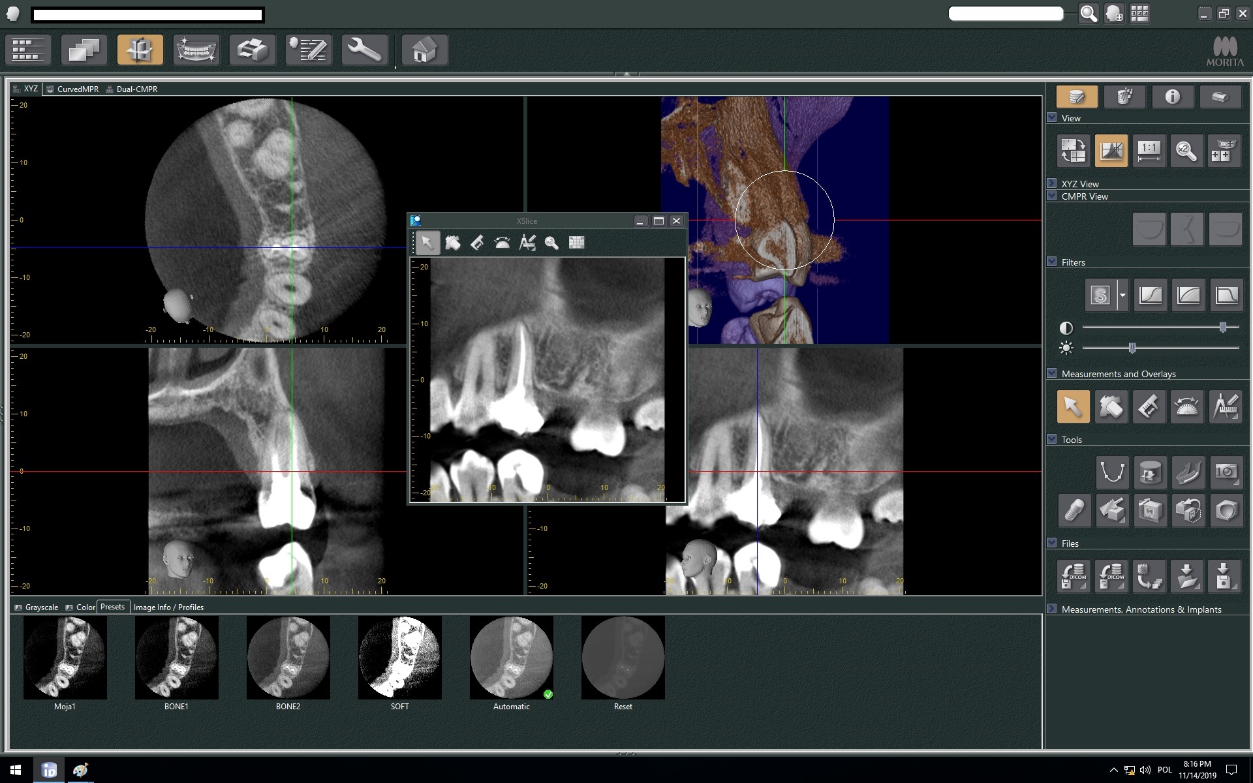Open the panoramic dental arch view icon
This screenshot has width=1253, height=783.
coord(196,50)
